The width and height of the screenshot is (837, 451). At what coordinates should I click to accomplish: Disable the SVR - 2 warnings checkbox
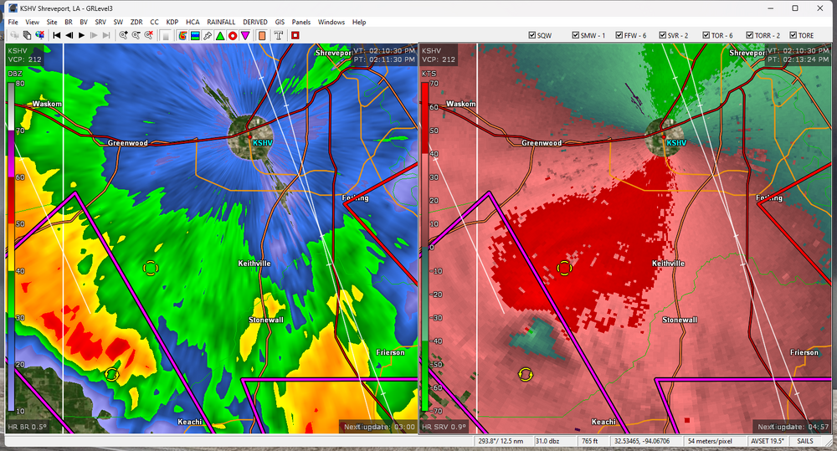coord(661,35)
